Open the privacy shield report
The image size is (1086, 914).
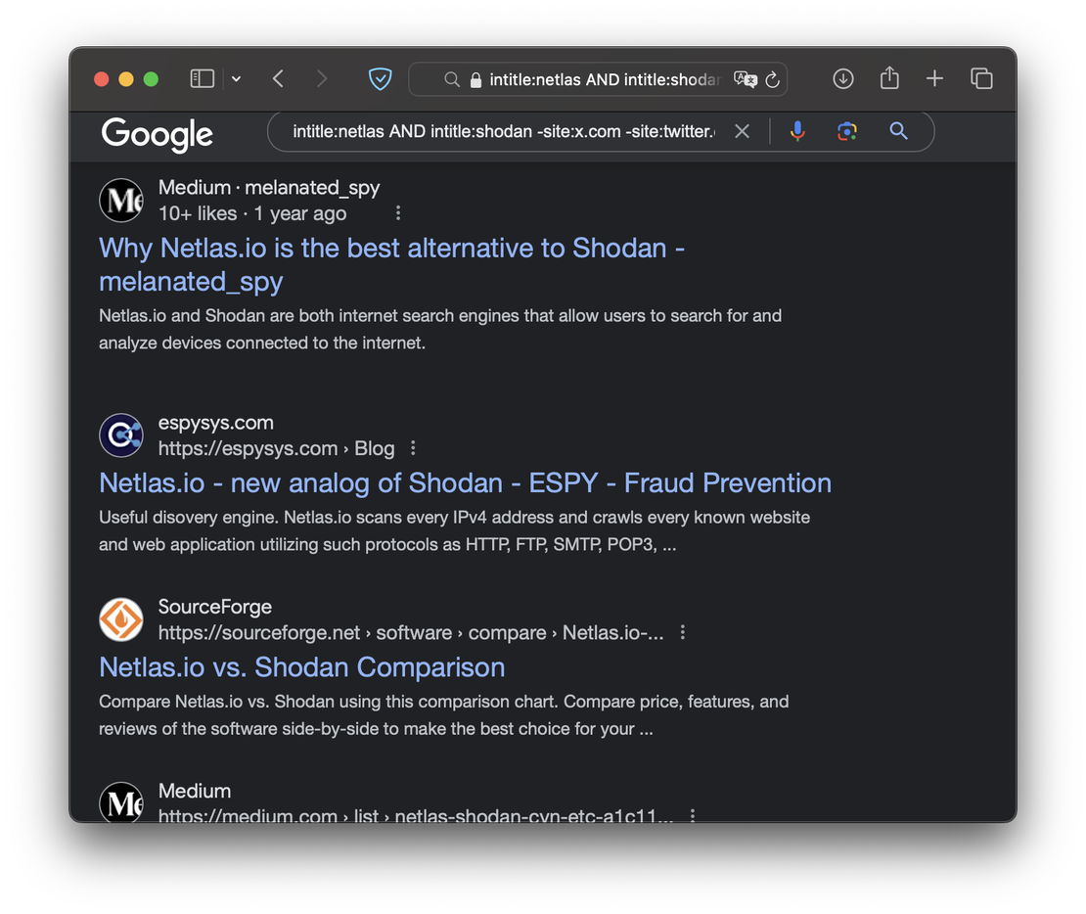point(380,79)
